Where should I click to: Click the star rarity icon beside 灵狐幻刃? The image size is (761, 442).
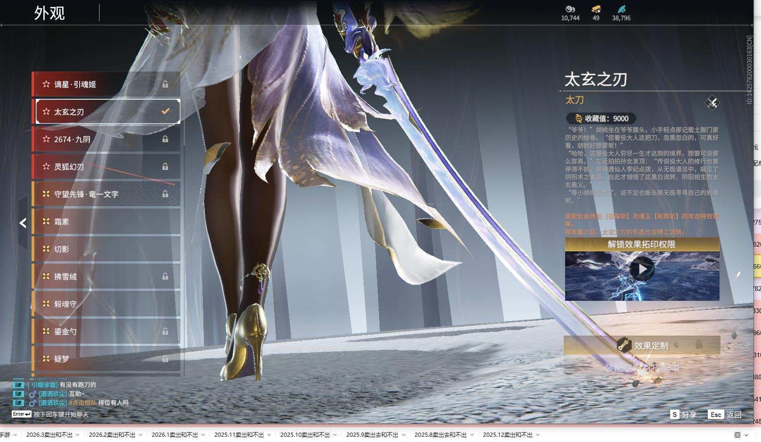pos(46,167)
